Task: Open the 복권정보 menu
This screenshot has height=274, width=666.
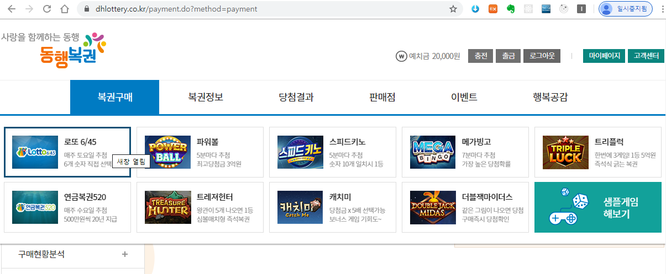Action: (x=206, y=98)
